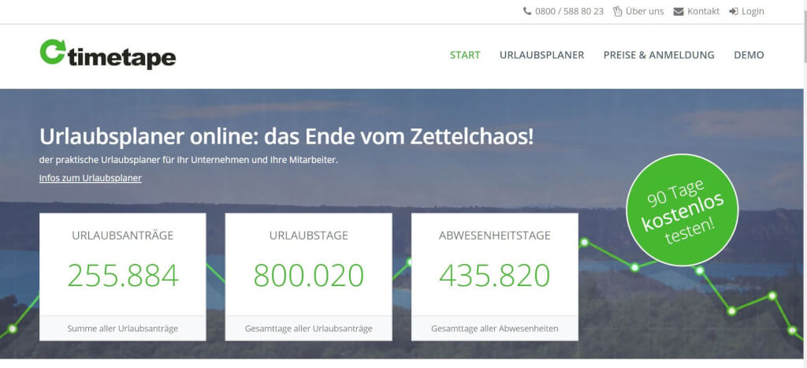Click Gesamttage aller Abwesenheiten caption
Viewport: 807px width, 368px height.
pyautogui.click(x=495, y=329)
